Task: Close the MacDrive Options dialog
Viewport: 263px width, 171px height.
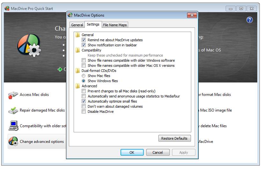Action: [x=192, y=15]
